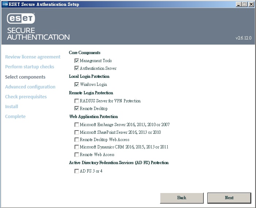
Task: Click the version label v2.6.12.0
Action: (244, 38)
